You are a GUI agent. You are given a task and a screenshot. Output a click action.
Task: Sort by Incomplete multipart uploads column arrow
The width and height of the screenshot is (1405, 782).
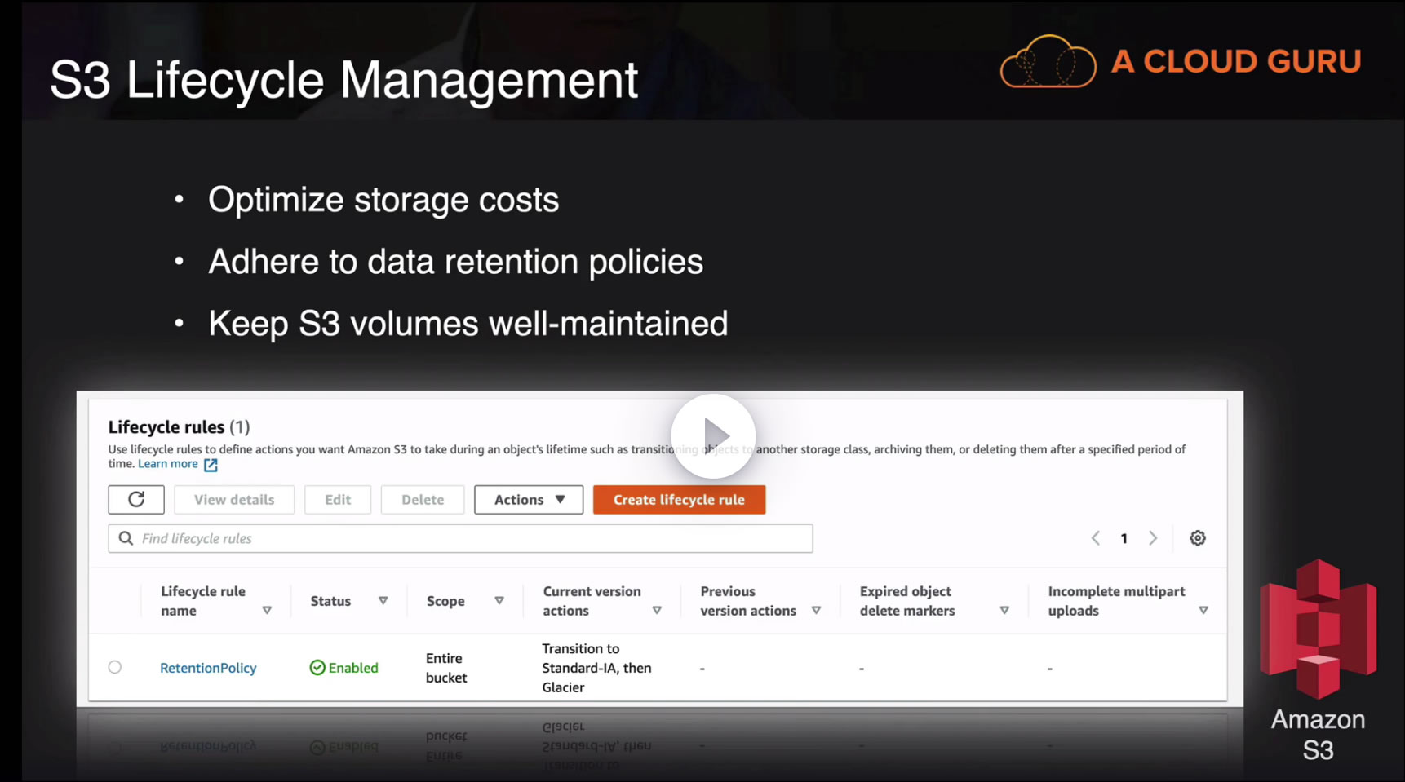point(1203,611)
